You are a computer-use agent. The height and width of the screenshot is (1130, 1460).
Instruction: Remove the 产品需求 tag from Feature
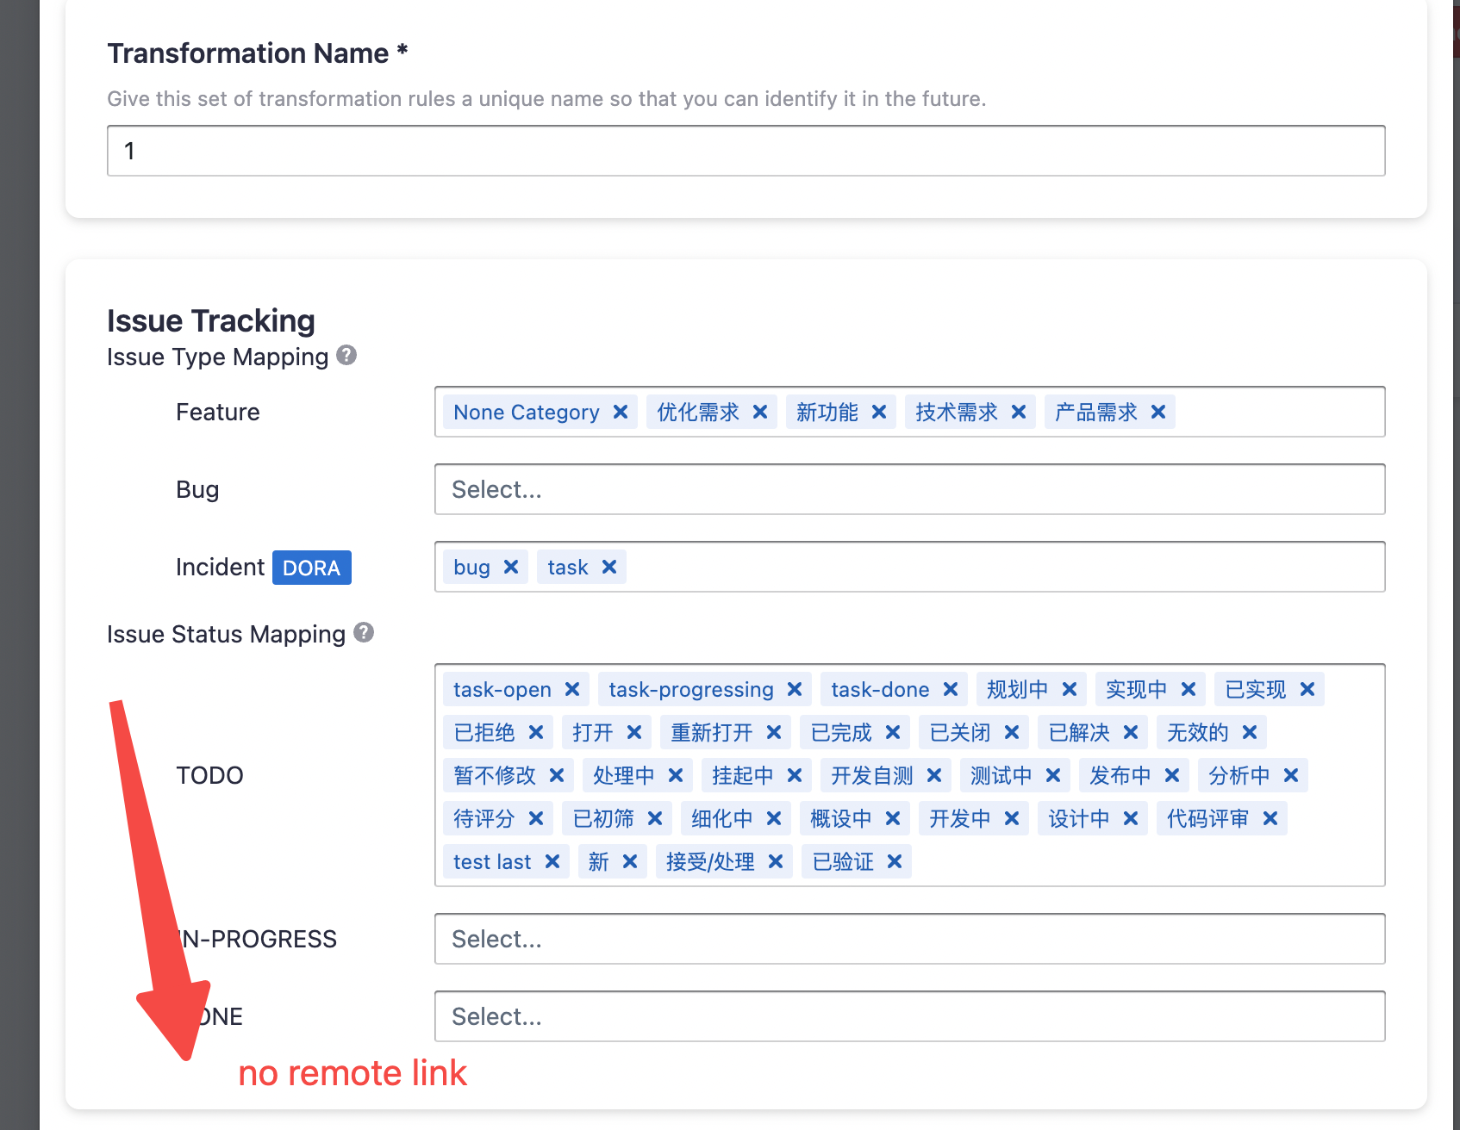pyautogui.click(x=1158, y=412)
